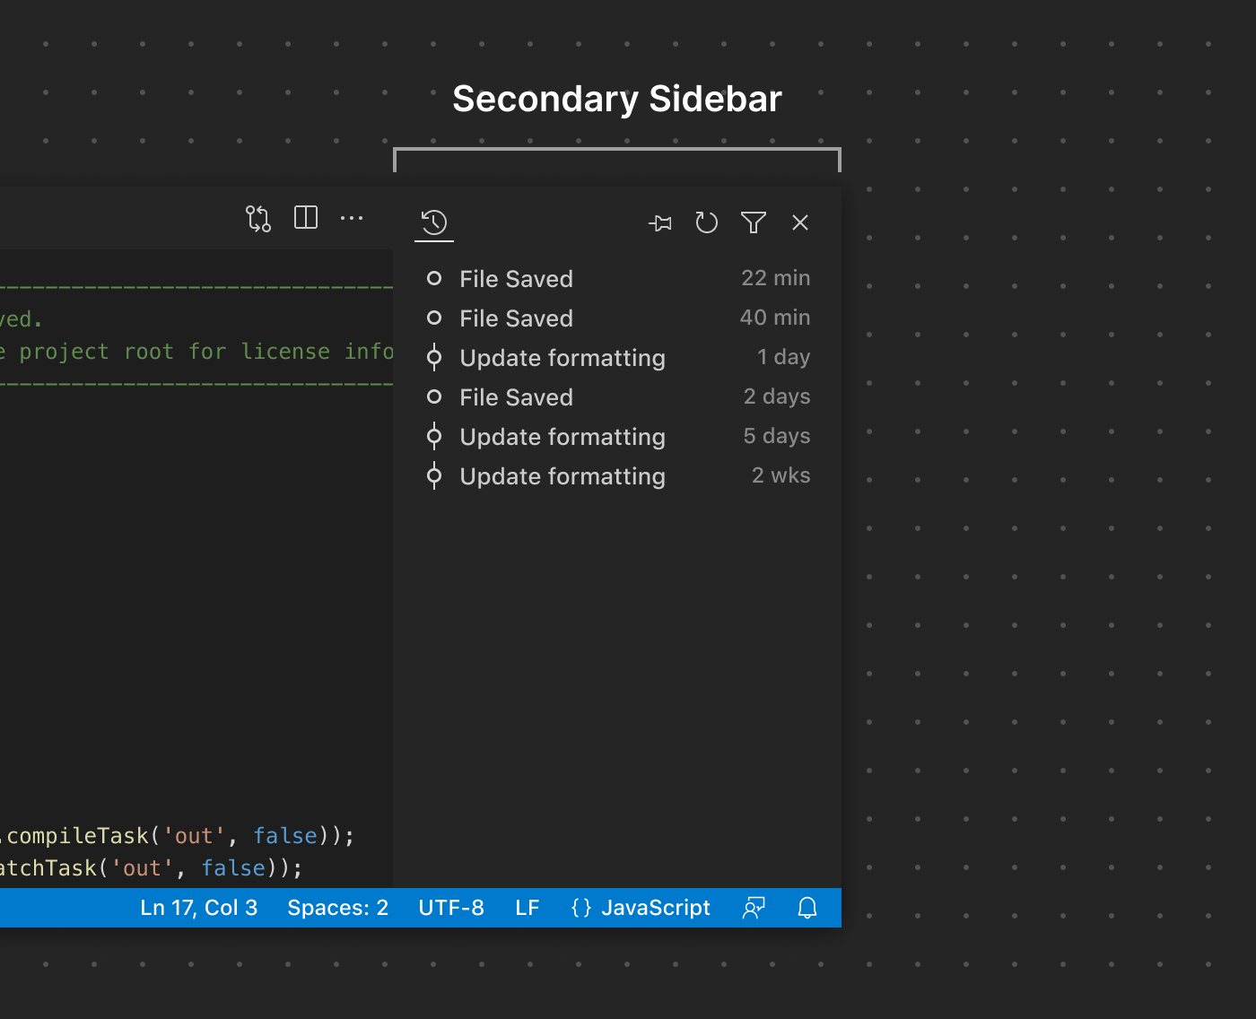1256x1019 pixels.
Task: Click the Accounts icon in the status bar
Action: (x=754, y=907)
